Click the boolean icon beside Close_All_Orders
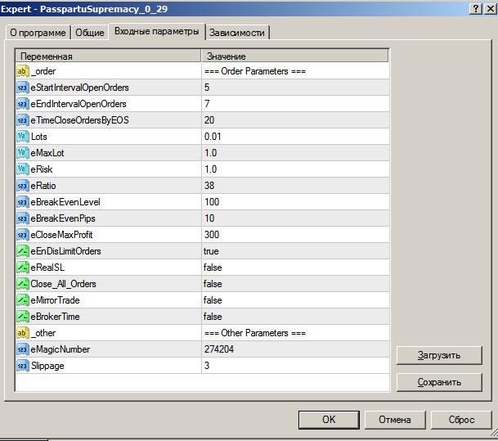 (23, 284)
